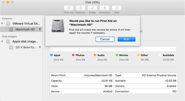Click the Other legend label
Screen dimensions: 185x101
click(144, 55)
